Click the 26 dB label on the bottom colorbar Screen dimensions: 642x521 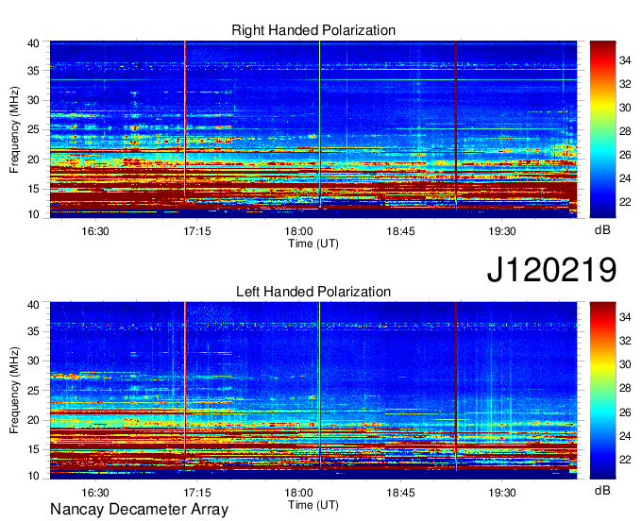click(625, 412)
